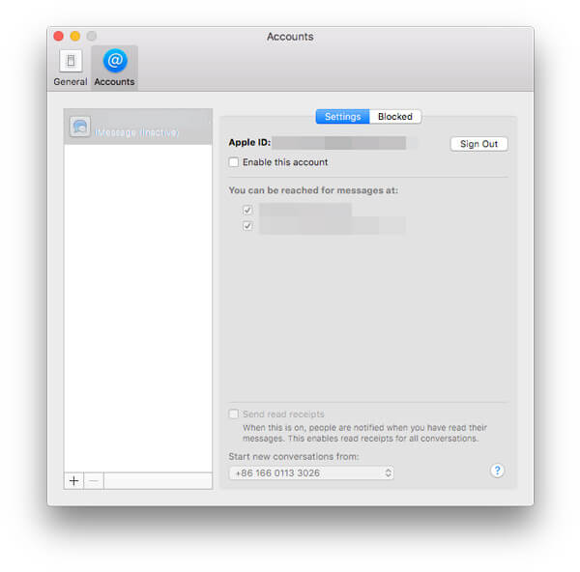Select the iMessage (Inactive) account row

coord(138,127)
